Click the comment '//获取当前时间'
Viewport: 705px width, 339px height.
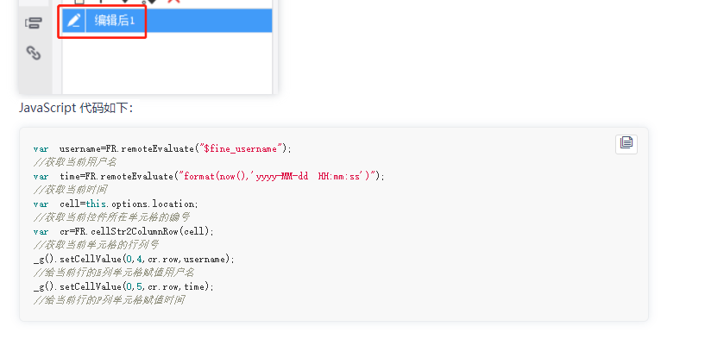coord(70,190)
